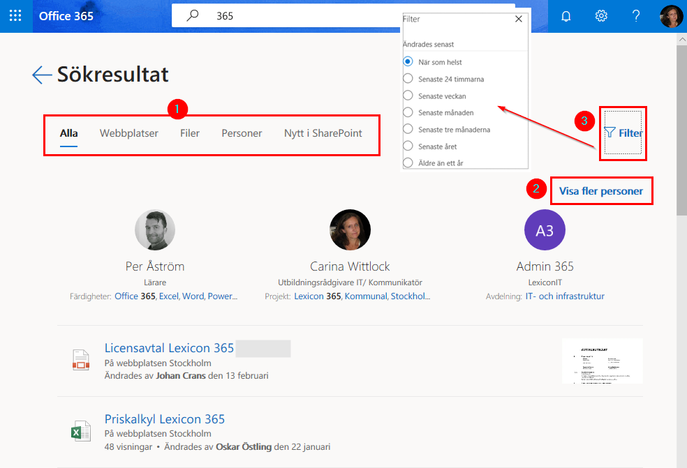
Task: Click Carina Wittlock's profile photo
Action: click(x=350, y=230)
